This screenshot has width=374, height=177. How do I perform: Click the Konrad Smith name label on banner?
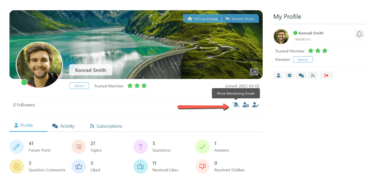(x=91, y=70)
